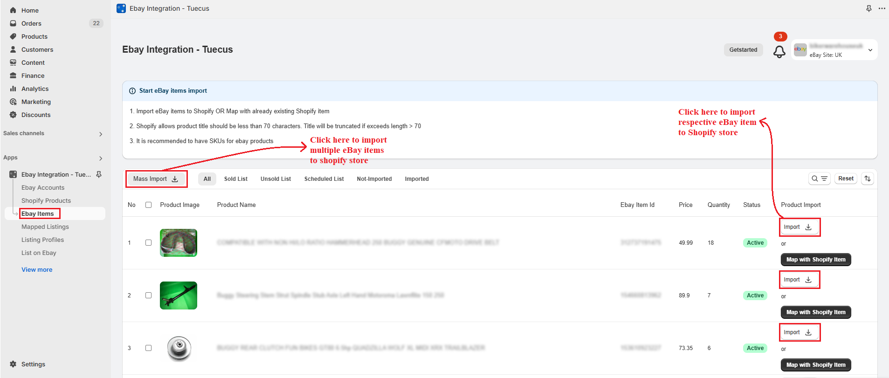Click the Content icon in sidebar
Viewport: 889px width, 378px height.
13,62
